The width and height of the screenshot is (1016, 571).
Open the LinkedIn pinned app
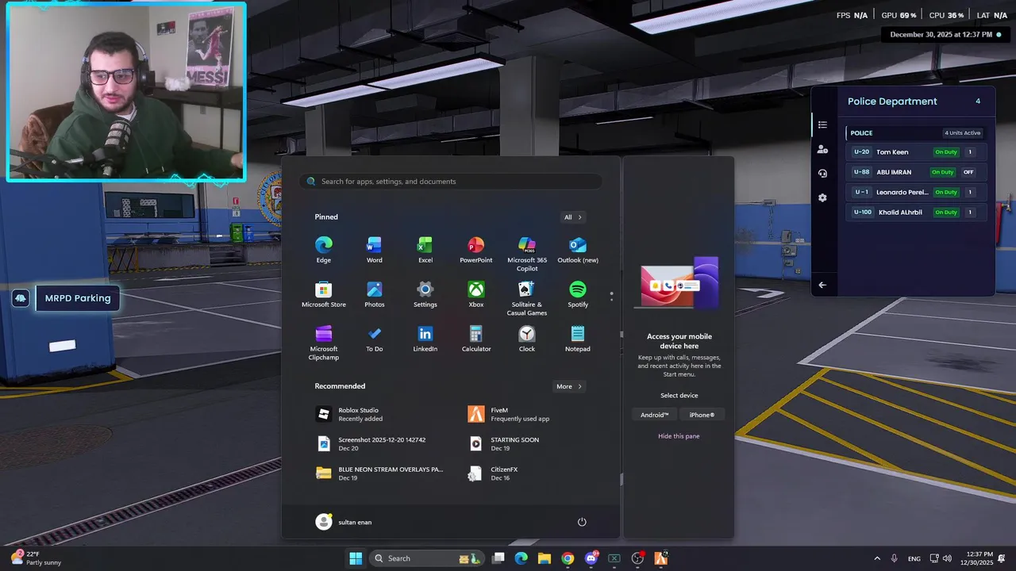click(x=425, y=339)
